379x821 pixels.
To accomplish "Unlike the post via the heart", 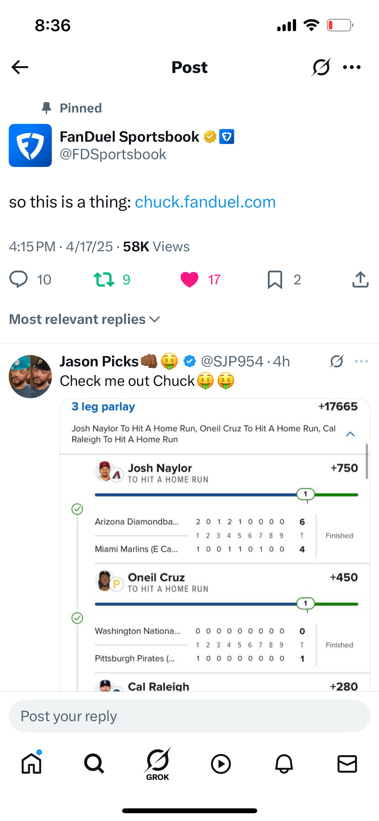I will (x=189, y=279).
